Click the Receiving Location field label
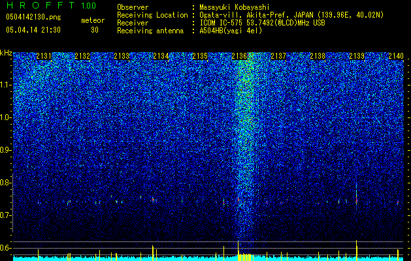 click(152, 15)
